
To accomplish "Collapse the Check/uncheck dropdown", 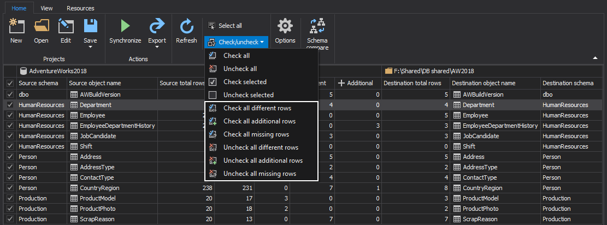I will coord(236,42).
